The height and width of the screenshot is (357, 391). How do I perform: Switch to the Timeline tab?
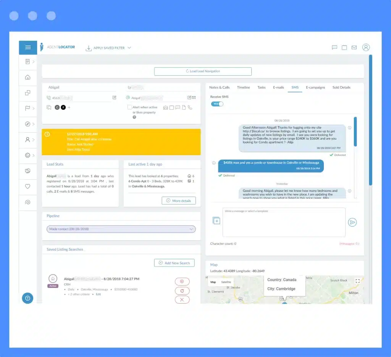pyautogui.click(x=243, y=87)
